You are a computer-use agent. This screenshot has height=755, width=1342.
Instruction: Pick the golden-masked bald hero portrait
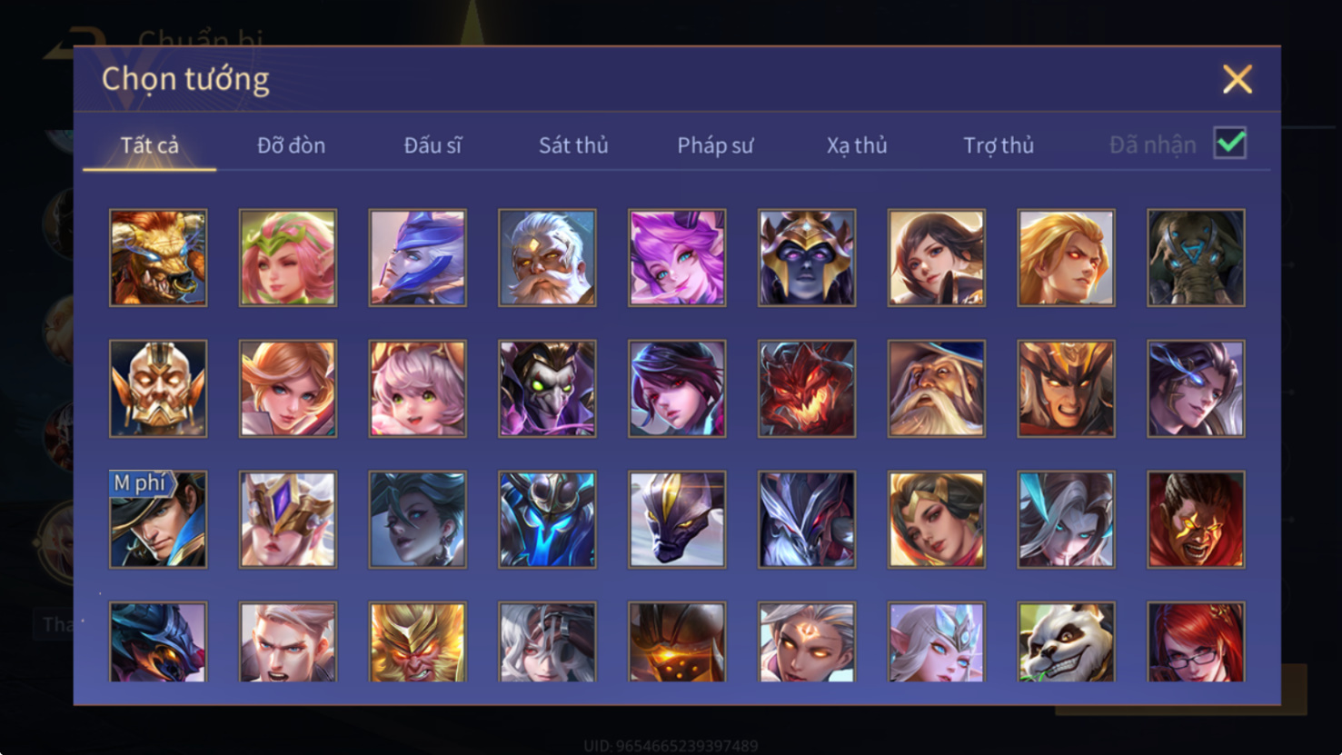[158, 389]
